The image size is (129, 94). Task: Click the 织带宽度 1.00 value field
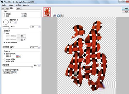coord(34,27)
